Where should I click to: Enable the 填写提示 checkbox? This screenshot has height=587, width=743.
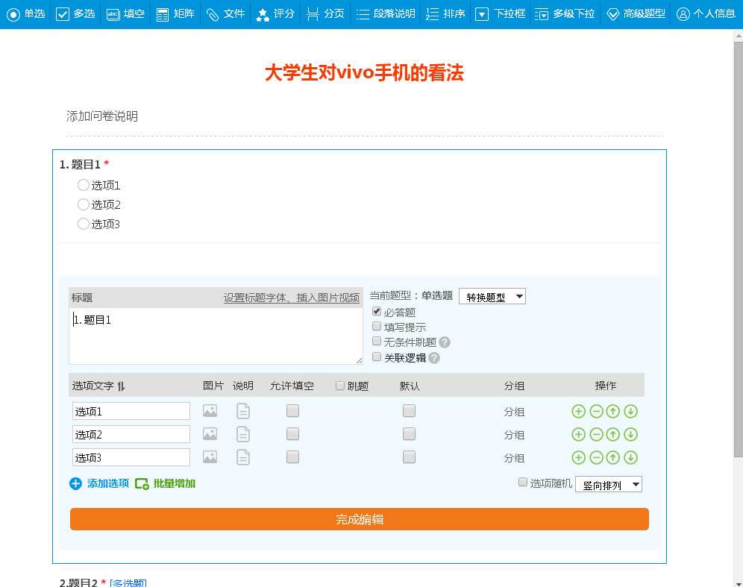(x=377, y=326)
